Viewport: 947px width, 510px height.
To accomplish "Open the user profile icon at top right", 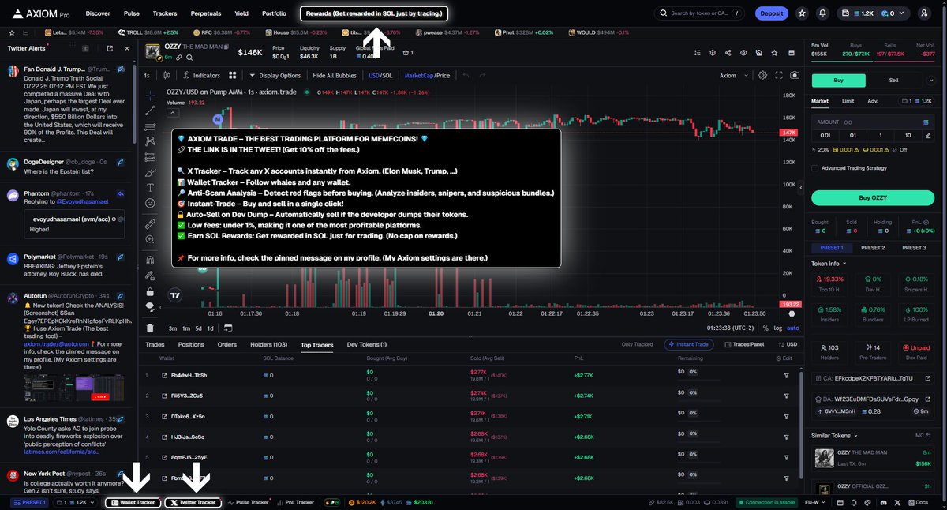I will click(924, 13).
